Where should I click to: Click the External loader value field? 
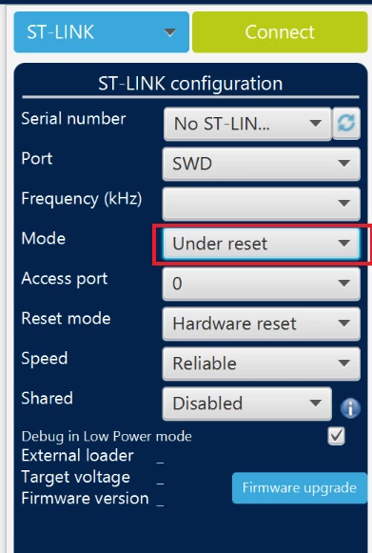pos(160,459)
